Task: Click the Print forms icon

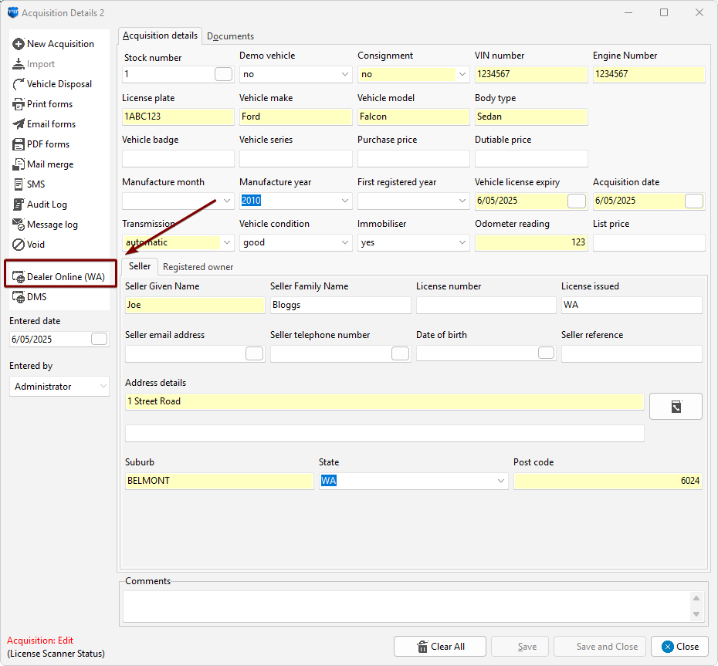Action: 19,104
